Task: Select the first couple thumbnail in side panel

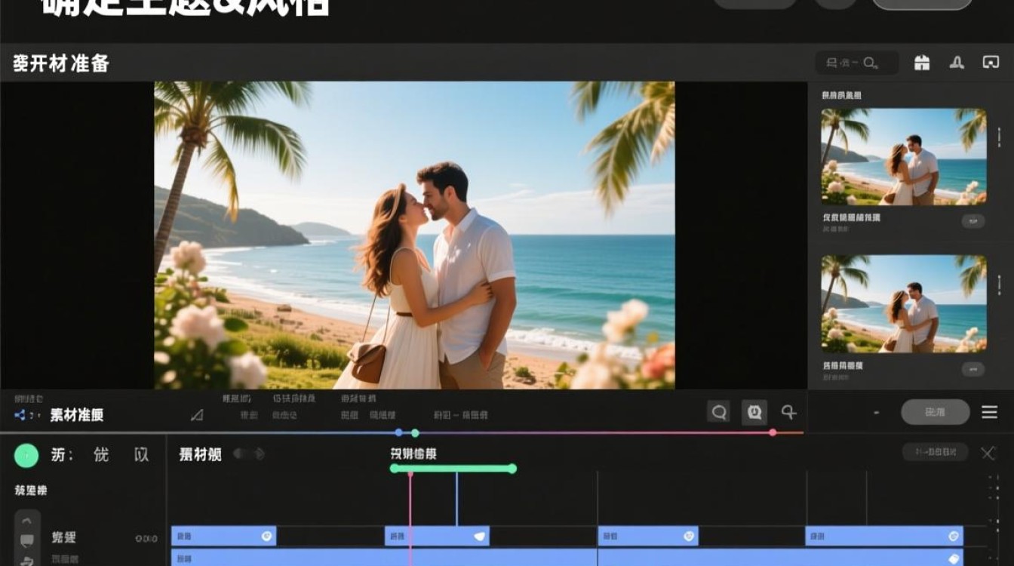Action: (904, 156)
